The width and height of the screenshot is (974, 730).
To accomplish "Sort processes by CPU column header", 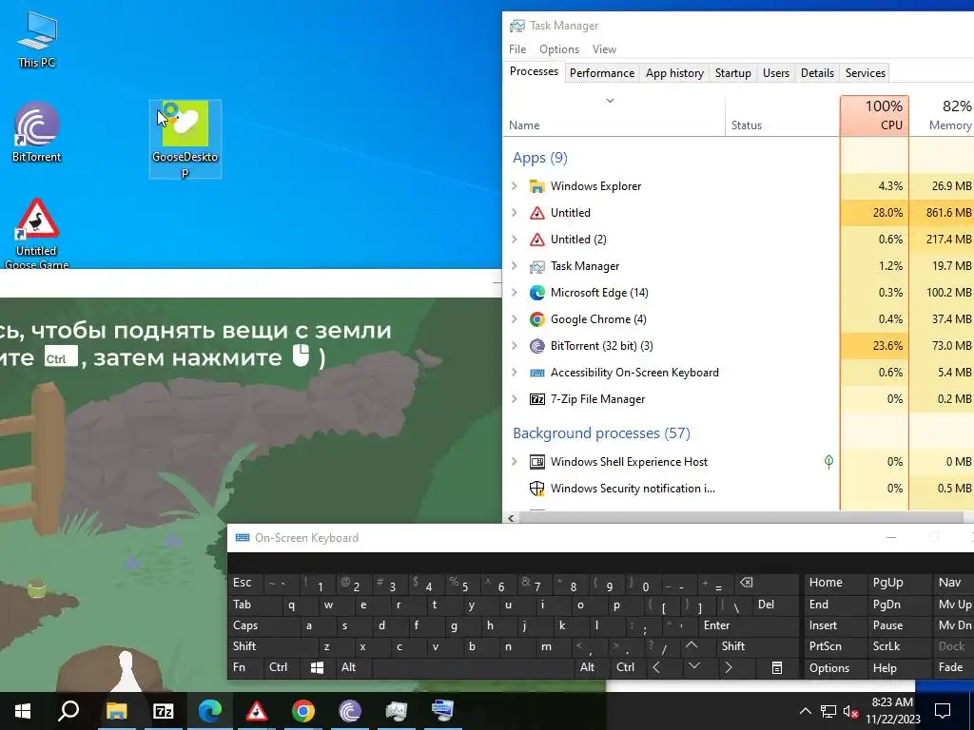I will pyautogui.click(x=874, y=115).
